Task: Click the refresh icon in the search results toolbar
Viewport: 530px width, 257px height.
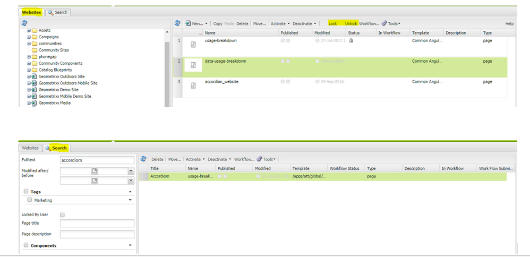Action: coord(143,159)
